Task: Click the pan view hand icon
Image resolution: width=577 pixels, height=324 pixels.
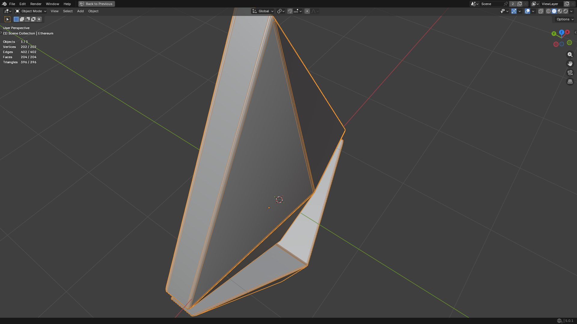Action: pos(570,64)
